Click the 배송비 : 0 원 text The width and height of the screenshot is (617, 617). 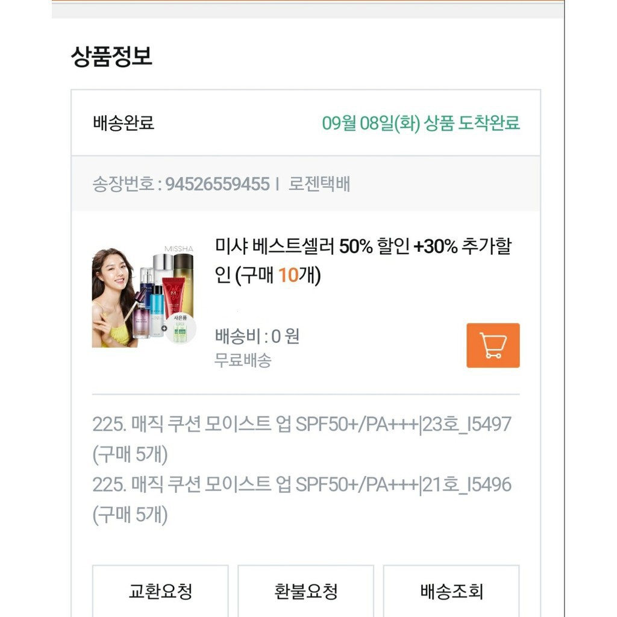(x=257, y=336)
